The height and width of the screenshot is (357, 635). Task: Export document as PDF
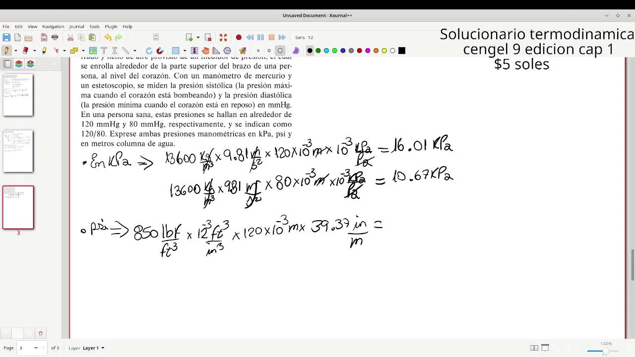click(44, 37)
